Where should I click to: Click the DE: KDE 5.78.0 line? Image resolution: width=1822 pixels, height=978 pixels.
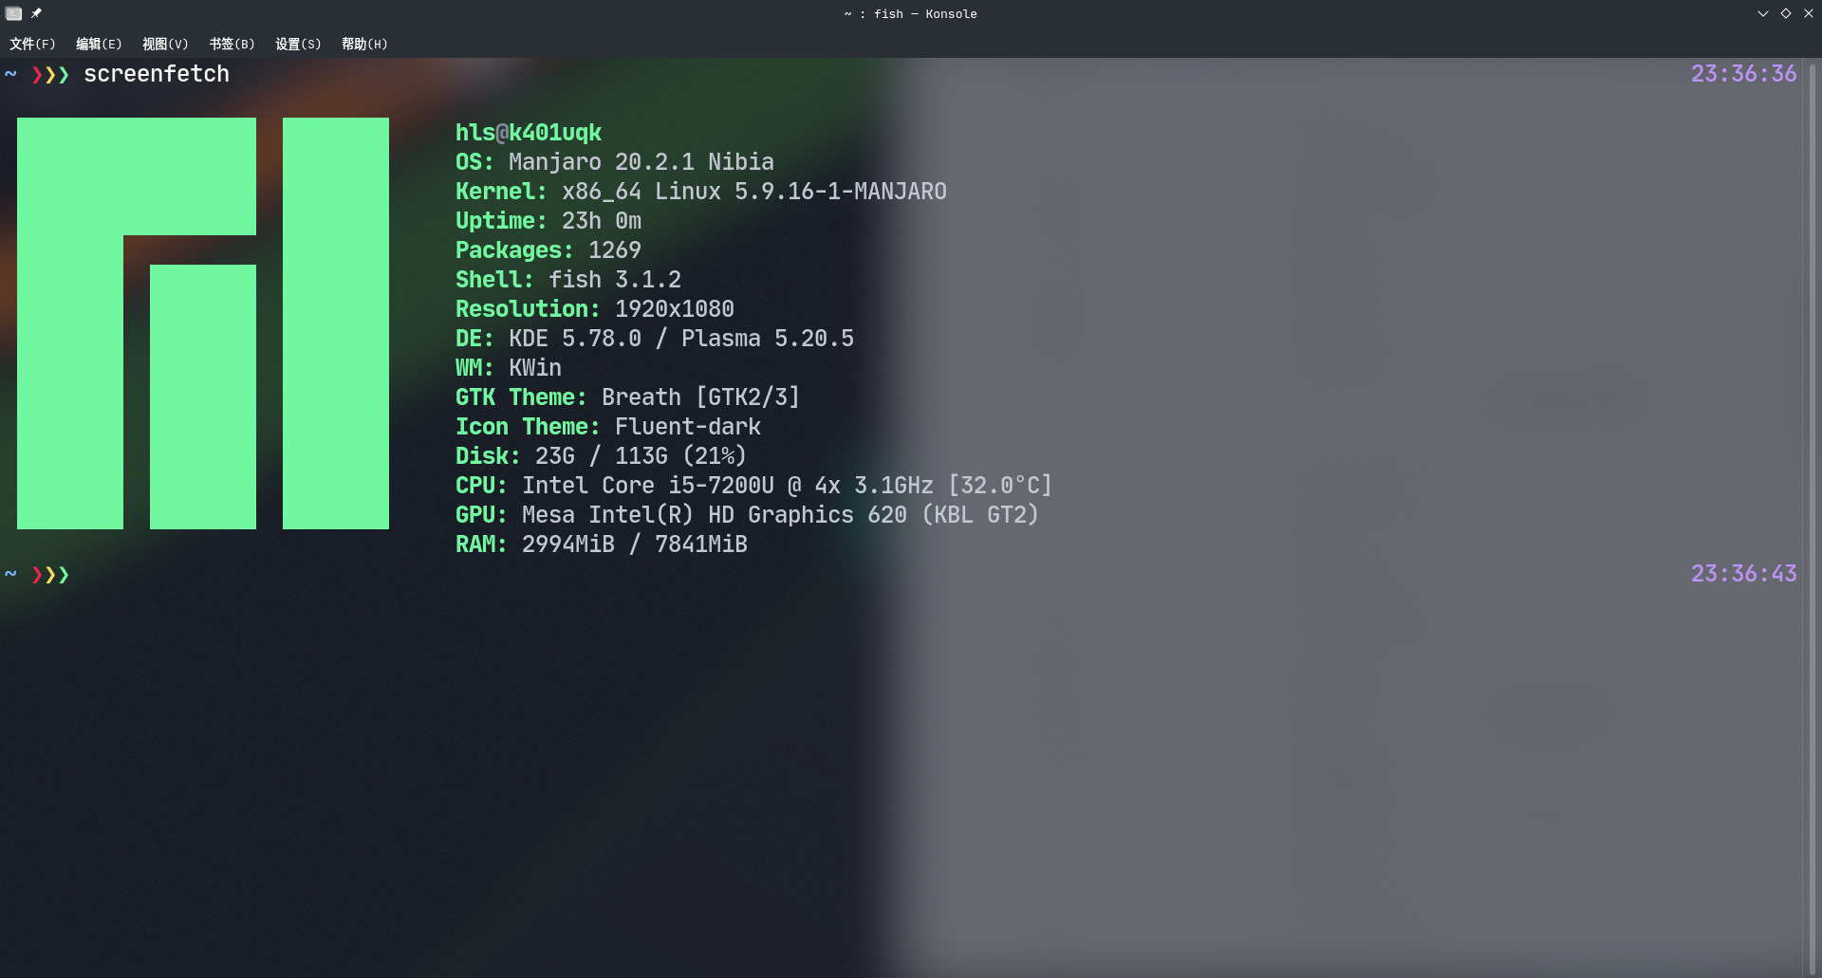655,339
